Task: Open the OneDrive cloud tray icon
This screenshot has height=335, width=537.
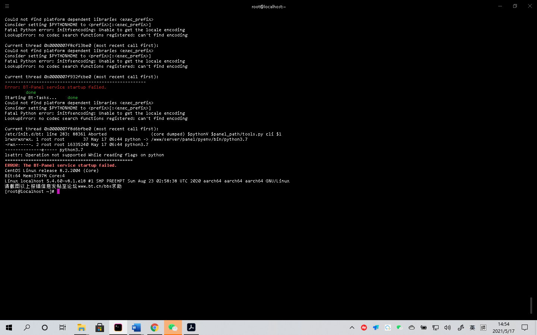Action: click(412, 328)
